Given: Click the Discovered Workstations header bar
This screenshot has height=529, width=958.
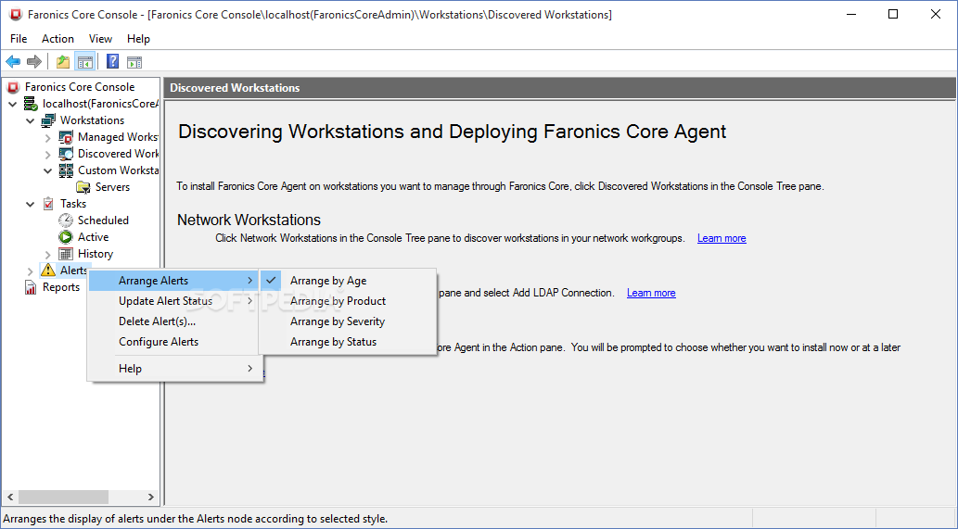Looking at the screenshot, I should click(x=559, y=88).
